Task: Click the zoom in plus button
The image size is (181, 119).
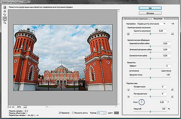Action: (13, 107)
